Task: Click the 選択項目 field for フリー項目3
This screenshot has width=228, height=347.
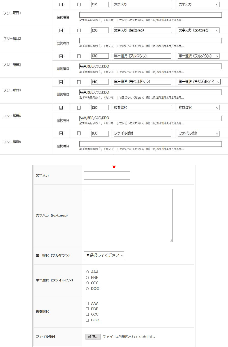Action: [x=150, y=66]
